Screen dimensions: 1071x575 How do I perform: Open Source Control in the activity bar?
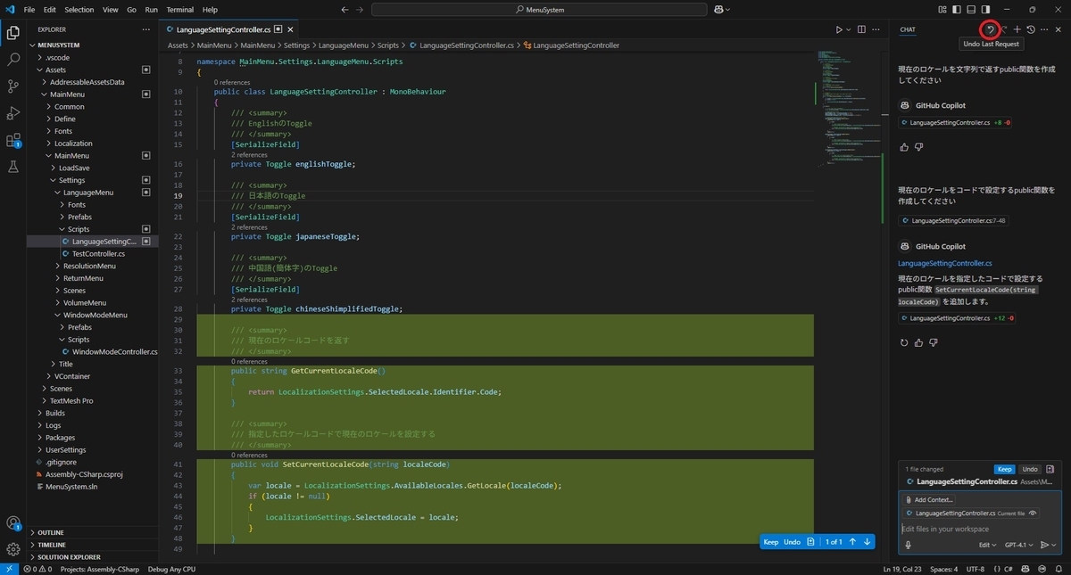point(12,86)
